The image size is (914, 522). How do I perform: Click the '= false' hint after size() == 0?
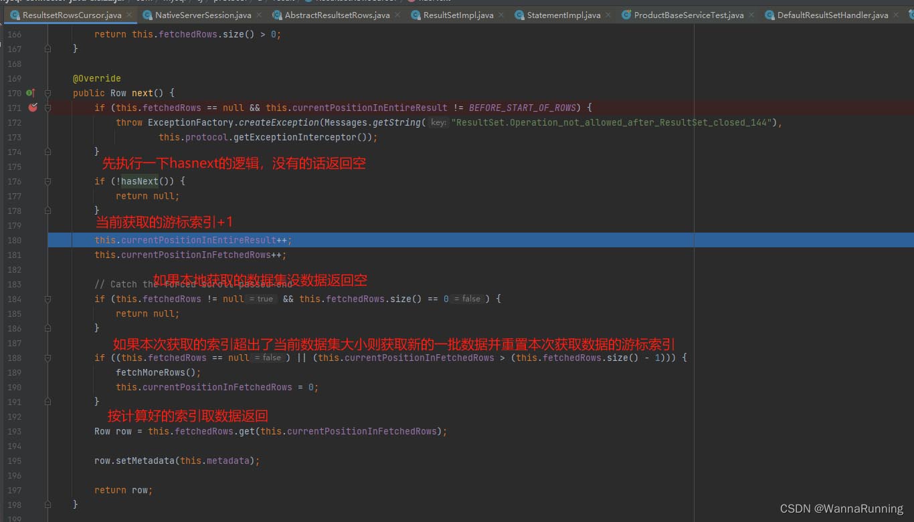tap(467, 299)
